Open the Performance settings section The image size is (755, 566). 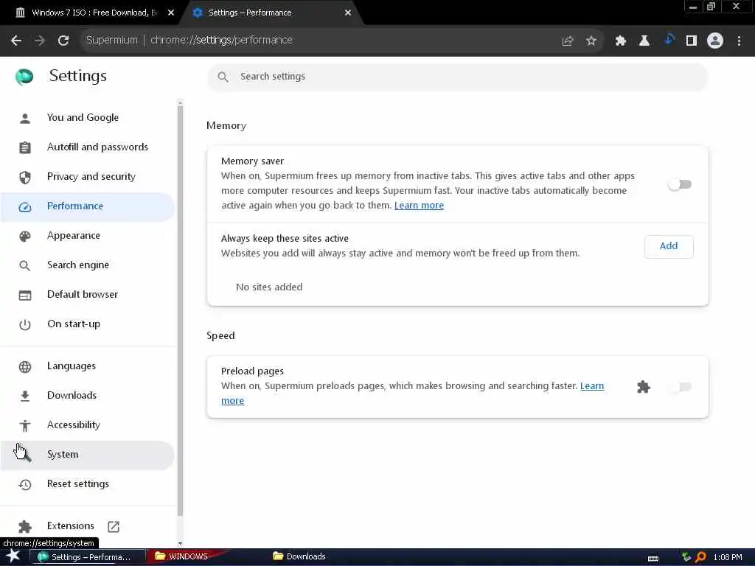tap(87, 206)
